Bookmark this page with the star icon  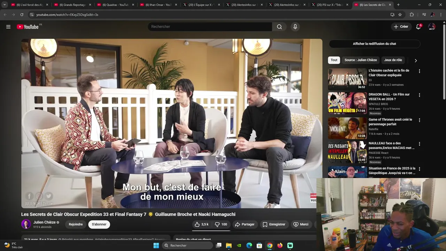[400, 15]
